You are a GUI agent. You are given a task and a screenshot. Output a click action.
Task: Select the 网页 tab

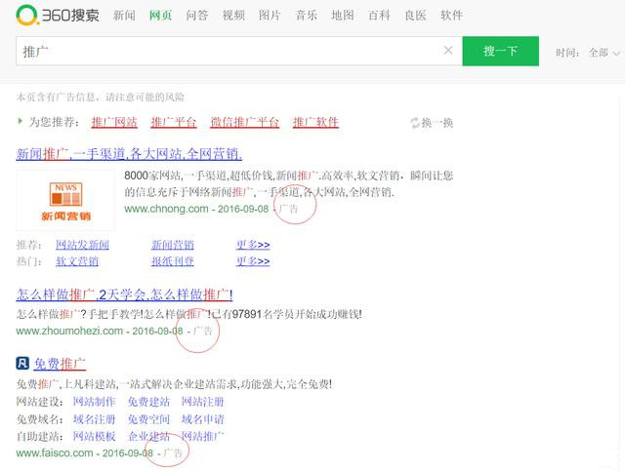pos(160,16)
